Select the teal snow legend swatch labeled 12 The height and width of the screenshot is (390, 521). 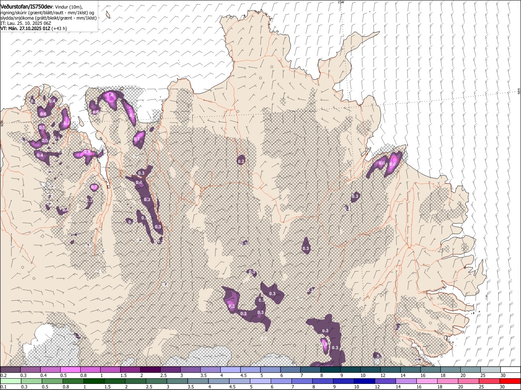coord(390,370)
